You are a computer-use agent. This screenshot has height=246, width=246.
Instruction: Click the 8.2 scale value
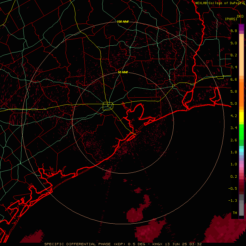tap(234, 55)
